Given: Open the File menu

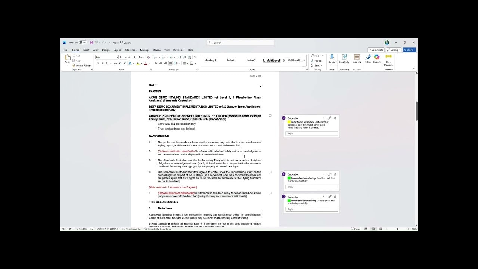Looking at the screenshot, I should (65, 50).
